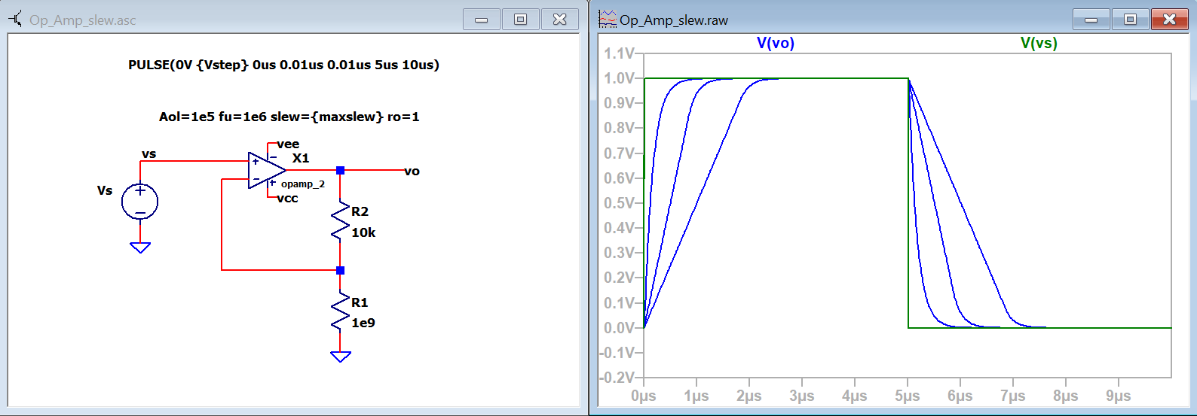Click the junction node at op-amp output
Viewport: 1197px width, 416px height.
(341, 171)
